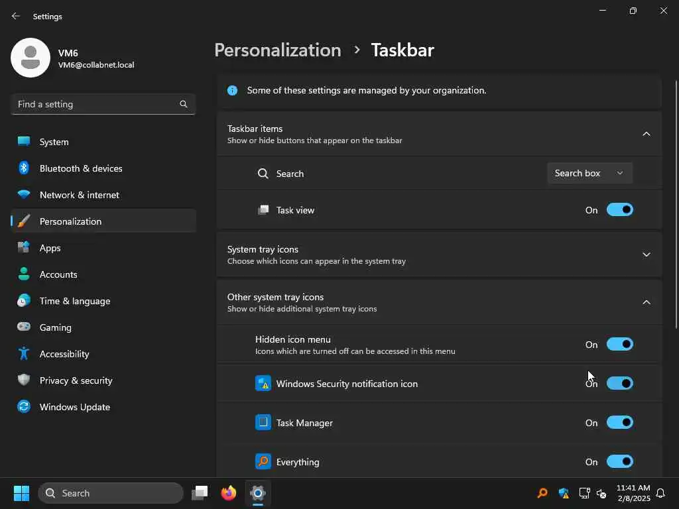Open the Bluetooth & devices category
679x509 pixels.
[80, 168]
